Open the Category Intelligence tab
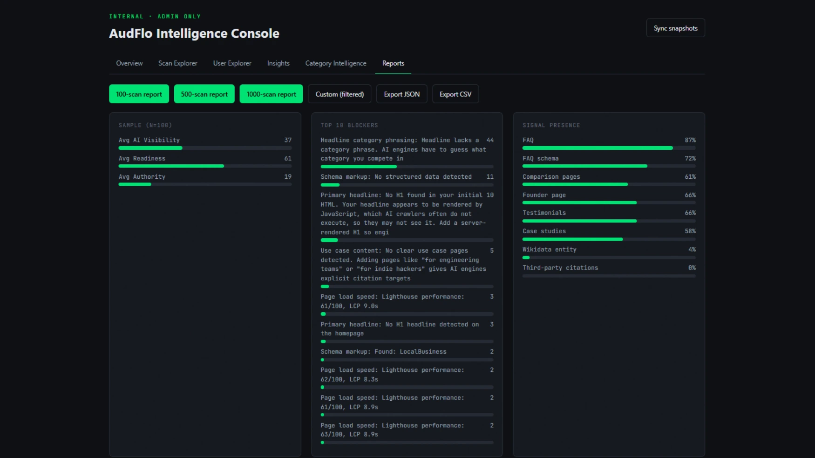 (335, 63)
